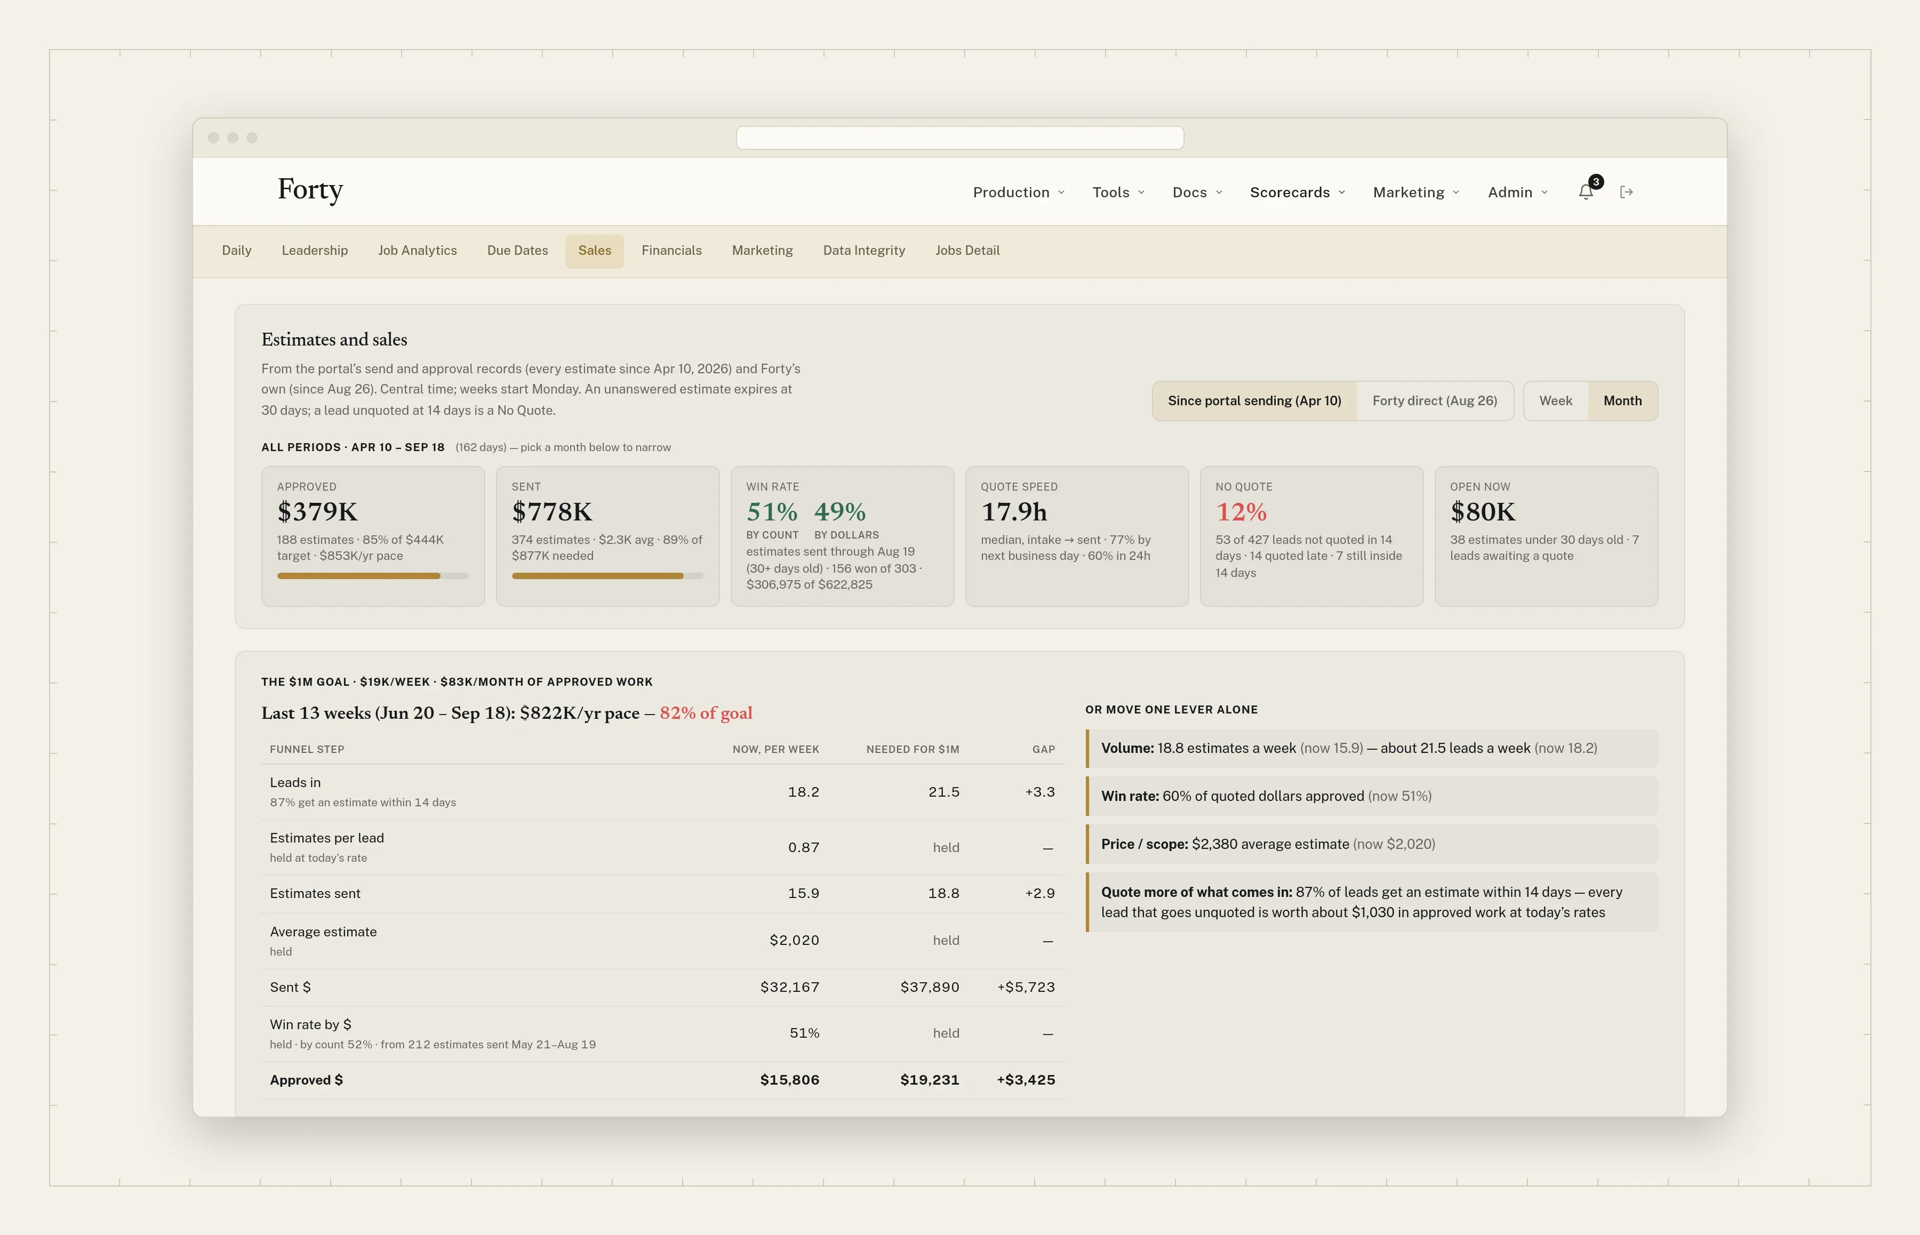
Task: Click the Estimates per lead row
Action: [x=662, y=847]
